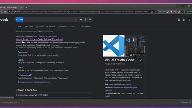Open the Download sitelink

pyautogui.click(x=23, y=52)
